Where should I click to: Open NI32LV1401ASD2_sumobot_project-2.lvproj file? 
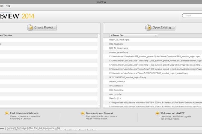click(127, 77)
